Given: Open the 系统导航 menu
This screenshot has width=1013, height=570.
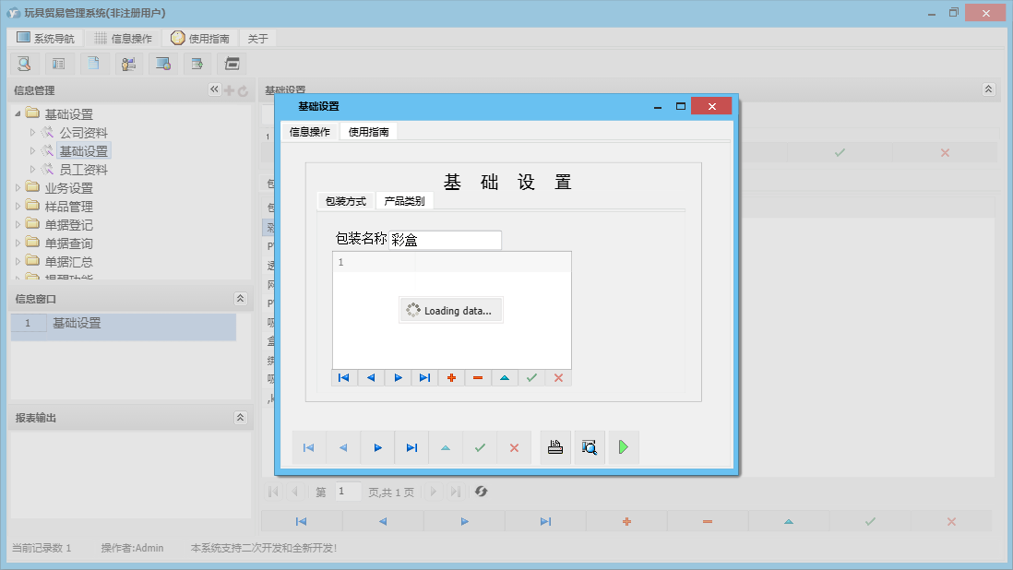Looking at the screenshot, I should click(46, 39).
